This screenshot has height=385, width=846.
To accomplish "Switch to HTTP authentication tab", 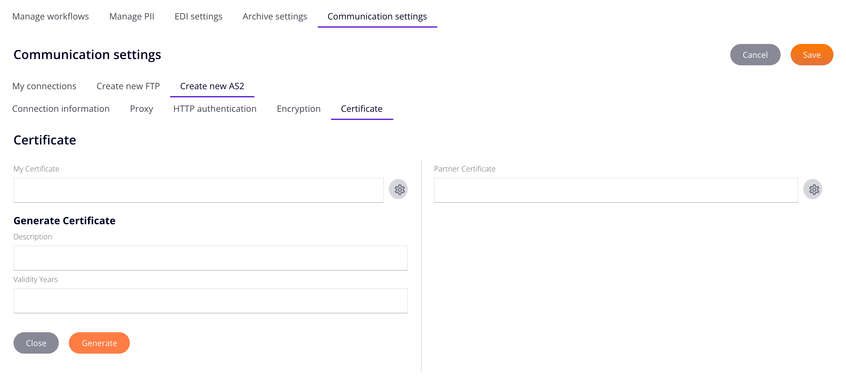I will 214,108.
